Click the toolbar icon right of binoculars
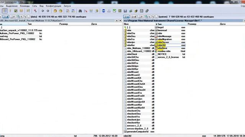The image size is (245, 137). pyautogui.click(x=86, y=11)
